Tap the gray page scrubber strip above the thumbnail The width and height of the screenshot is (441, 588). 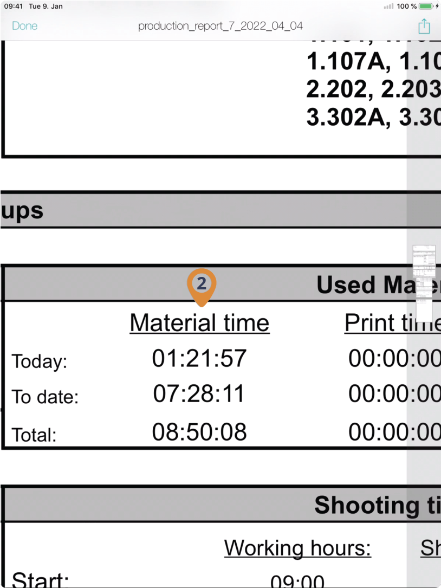tap(424, 143)
